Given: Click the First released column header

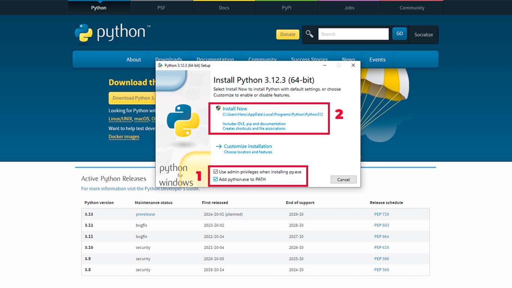Looking at the screenshot, I should tap(215, 202).
